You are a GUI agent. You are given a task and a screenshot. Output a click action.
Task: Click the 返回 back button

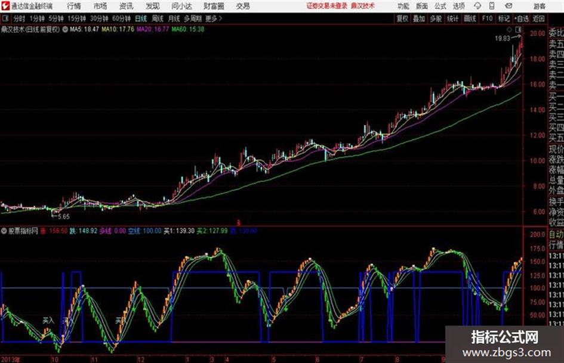click(x=539, y=18)
